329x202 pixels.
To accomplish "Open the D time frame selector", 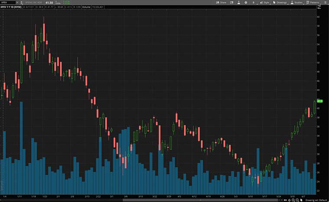I will pos(254,3).
